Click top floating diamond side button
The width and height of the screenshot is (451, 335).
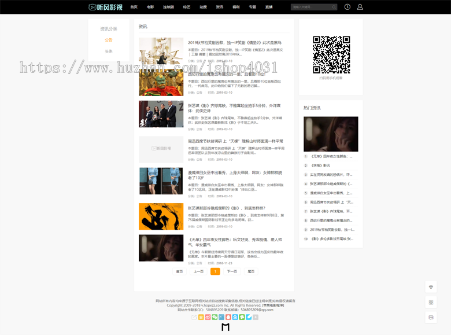coord(431,287)
